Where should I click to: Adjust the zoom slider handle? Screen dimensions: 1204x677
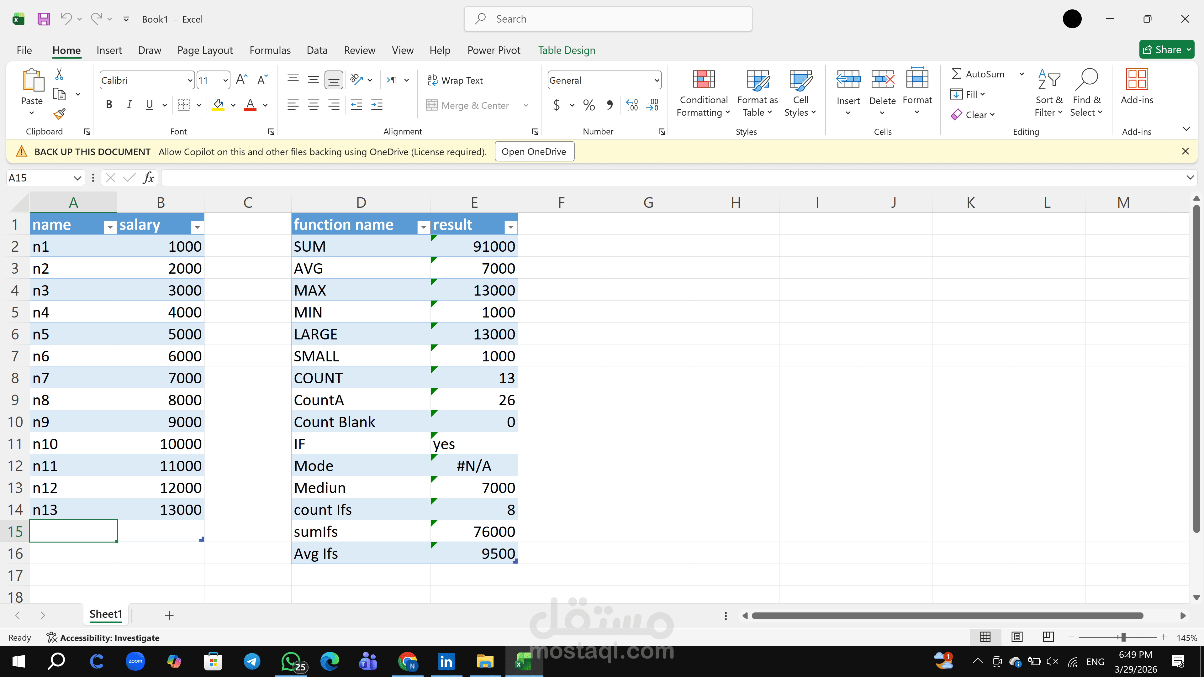click(x=1123, y=637)
